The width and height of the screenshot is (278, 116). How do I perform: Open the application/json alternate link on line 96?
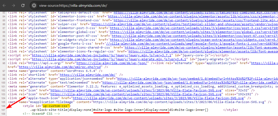tap(264, 63)
